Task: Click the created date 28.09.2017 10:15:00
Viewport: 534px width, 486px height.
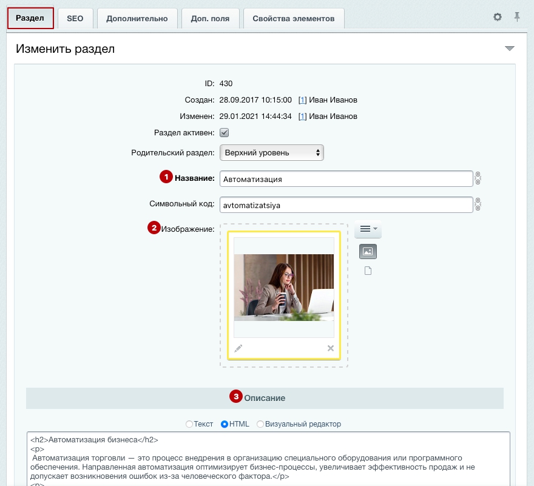Action: tap(255, 100)
